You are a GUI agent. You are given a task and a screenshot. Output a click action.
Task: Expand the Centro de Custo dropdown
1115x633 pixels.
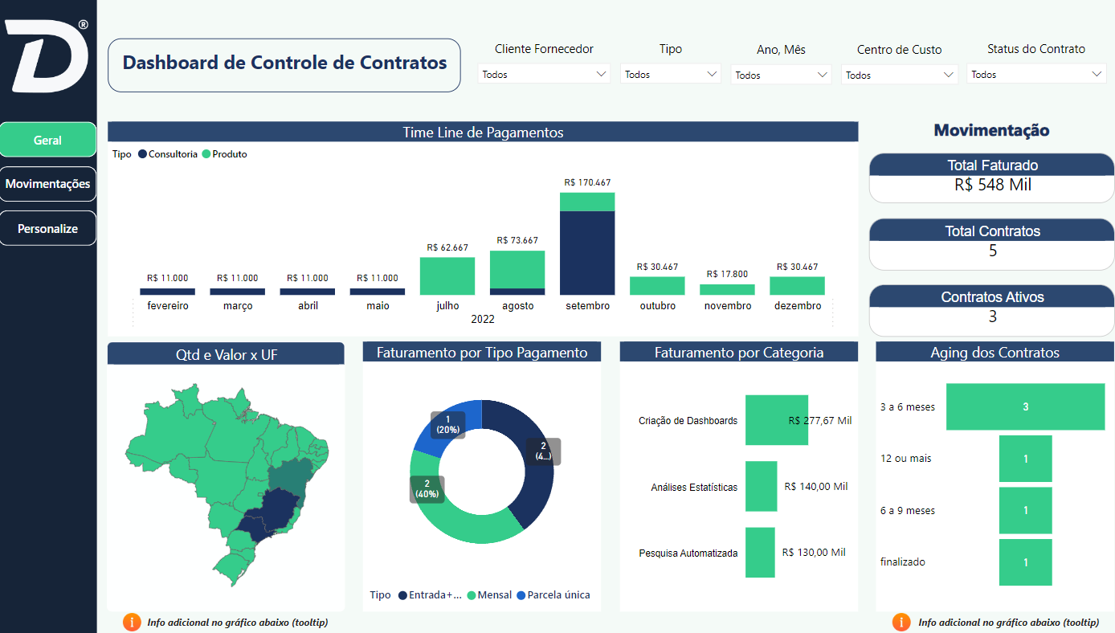pyautogui.click(x=899, y=76)
